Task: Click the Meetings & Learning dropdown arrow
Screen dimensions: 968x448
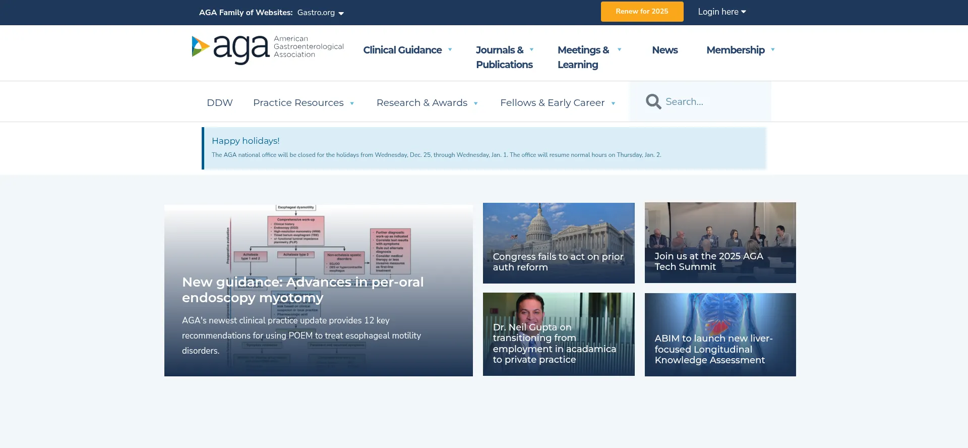Action: 619,50
